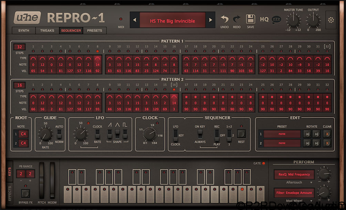Image resolution: width=346 pixels, height=210 pixels.
Task: Switch to the SEQUENCER tab
Action: pyautogui.click(x=71, y=31)
